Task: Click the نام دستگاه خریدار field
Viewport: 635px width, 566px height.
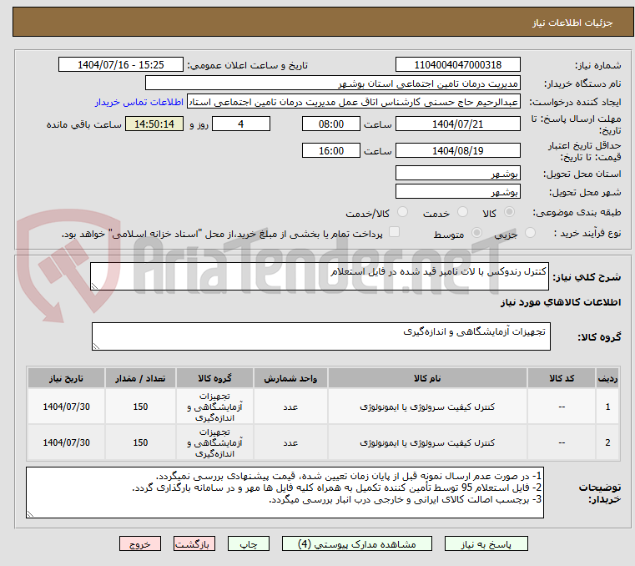Action: coord(332,83)
